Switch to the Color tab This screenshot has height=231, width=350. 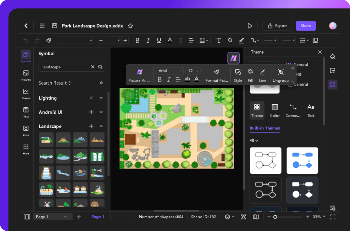click(275, 110)
